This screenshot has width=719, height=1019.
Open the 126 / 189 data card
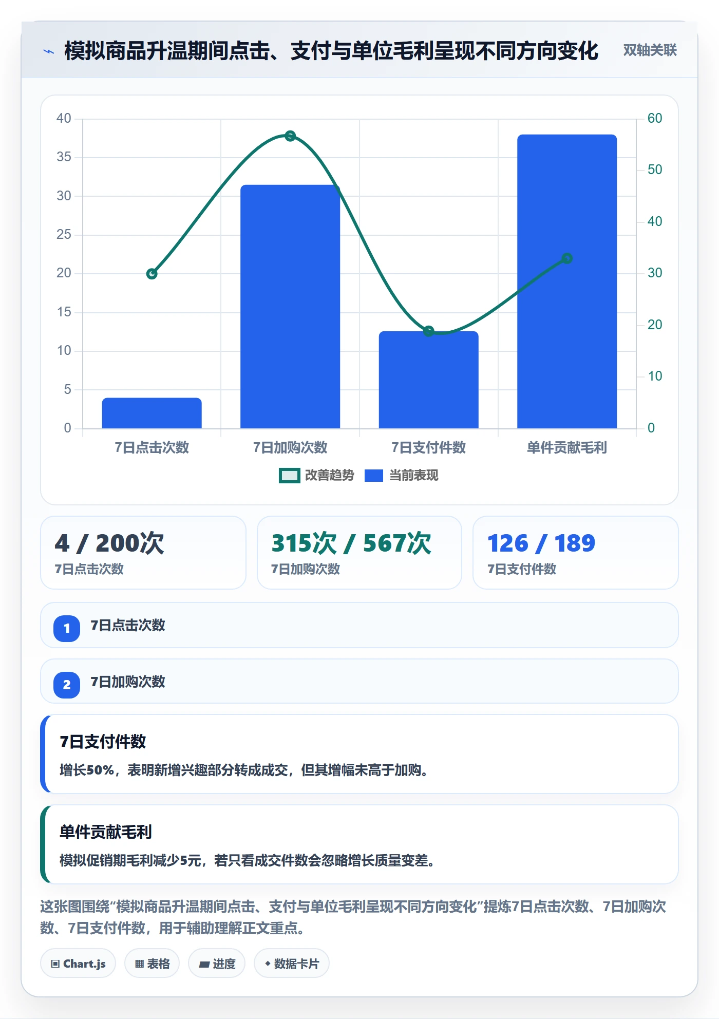575,553
